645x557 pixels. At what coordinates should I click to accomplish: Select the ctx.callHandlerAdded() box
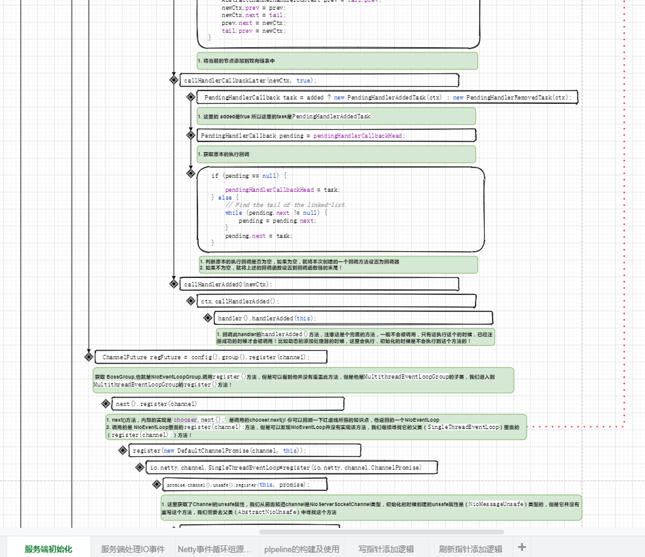click(336, 301)
